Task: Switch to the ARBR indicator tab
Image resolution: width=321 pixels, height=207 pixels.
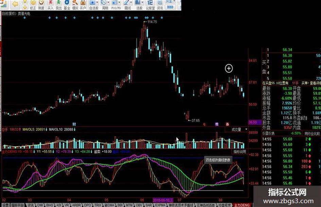Action: point(76,205)
